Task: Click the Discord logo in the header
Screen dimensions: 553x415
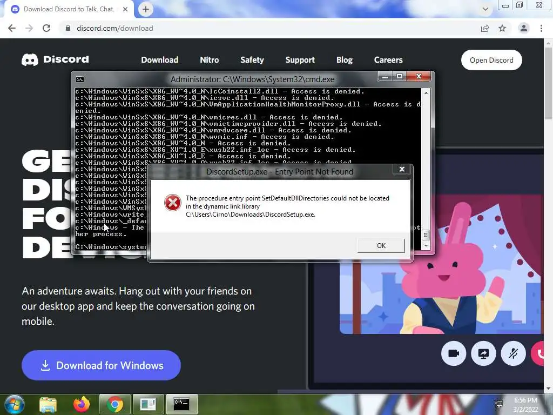Action: coord(56,59)
